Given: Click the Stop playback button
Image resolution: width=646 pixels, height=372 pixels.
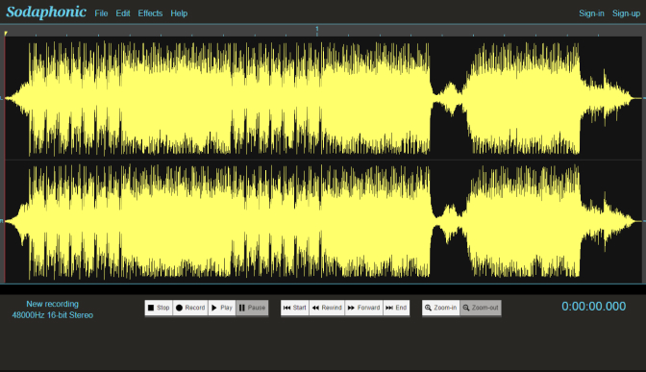Looking at the screenshot, I should click(x=159, y=308).
